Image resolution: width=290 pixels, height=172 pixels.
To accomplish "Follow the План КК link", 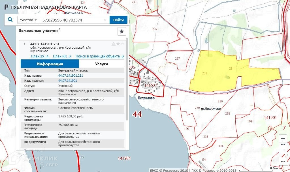I will (62, 56).
